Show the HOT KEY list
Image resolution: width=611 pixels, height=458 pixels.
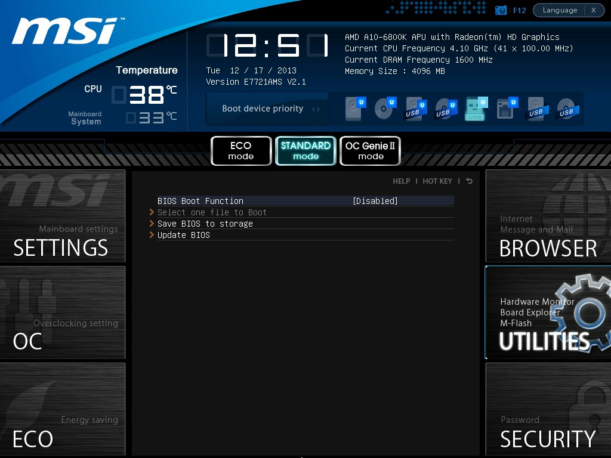(437, 181)
